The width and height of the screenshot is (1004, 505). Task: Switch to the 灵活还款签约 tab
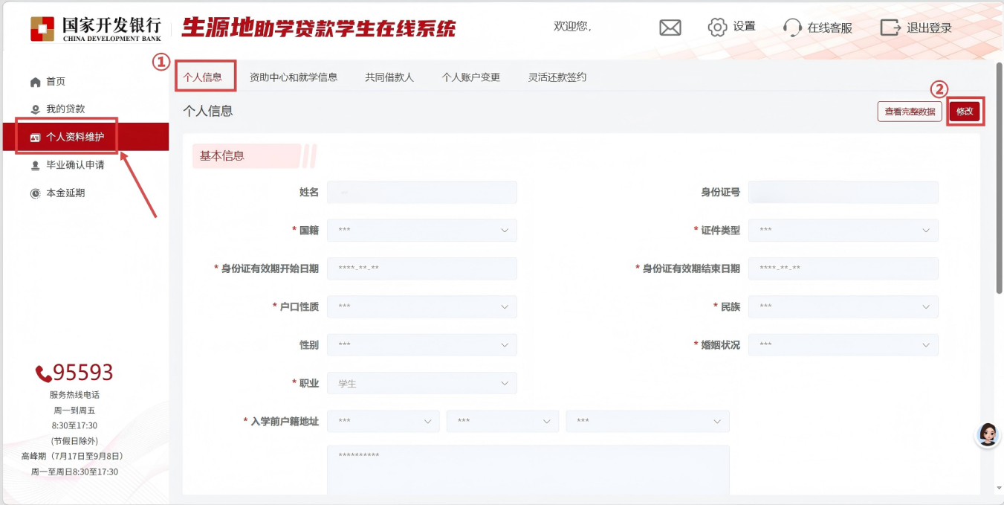click(557, 77)
